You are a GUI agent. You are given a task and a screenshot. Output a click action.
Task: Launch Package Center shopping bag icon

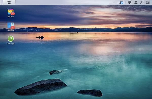11,12
